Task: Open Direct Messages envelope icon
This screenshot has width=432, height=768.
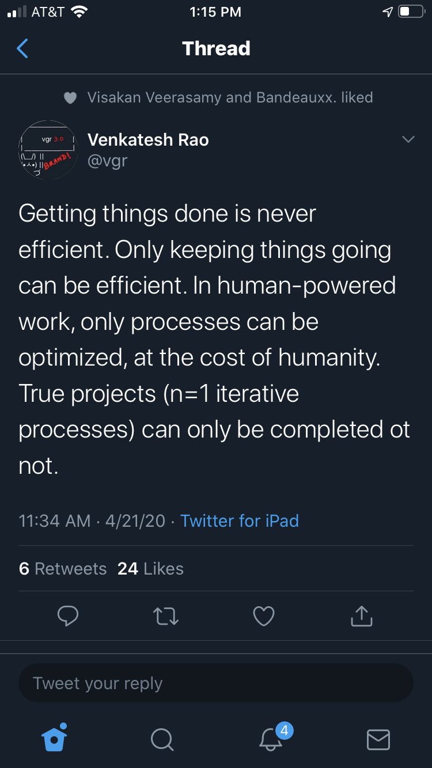Action: tap(378, 739)
